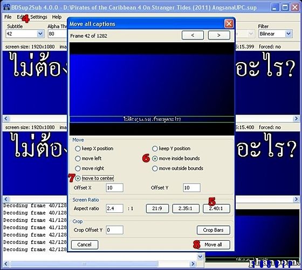Click the Move all button
This screenshot has width=302, height=270.
pos(214,245)
